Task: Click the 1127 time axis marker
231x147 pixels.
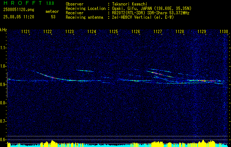Action: point(158,31)
